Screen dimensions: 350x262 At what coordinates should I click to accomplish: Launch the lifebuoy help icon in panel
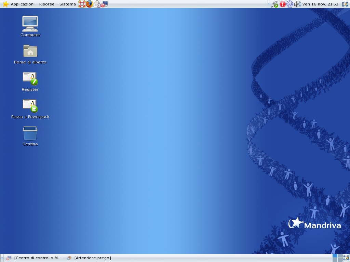tap(82, 4)
